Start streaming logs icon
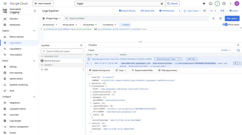This screenshot has width=242, height=135. coord(222,11)
